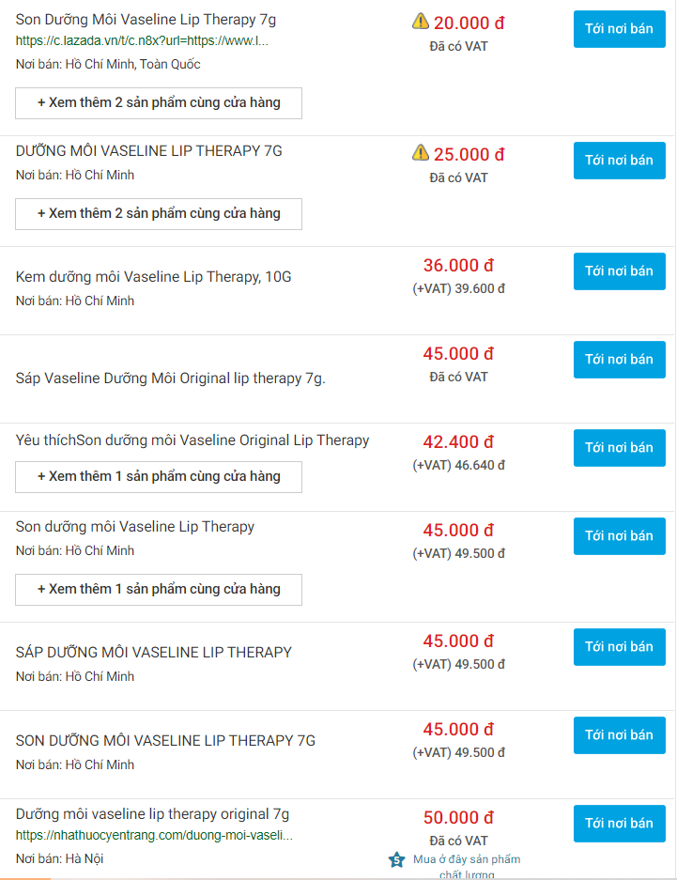The height and width of the screenshot is (880, 677).
Task: Open Dưỡng môi vaseline lip therapy original 7g title
Action: pos(152,813)
